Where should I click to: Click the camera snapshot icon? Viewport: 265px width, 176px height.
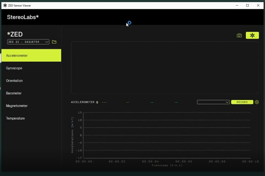click(x=239, y=36)
